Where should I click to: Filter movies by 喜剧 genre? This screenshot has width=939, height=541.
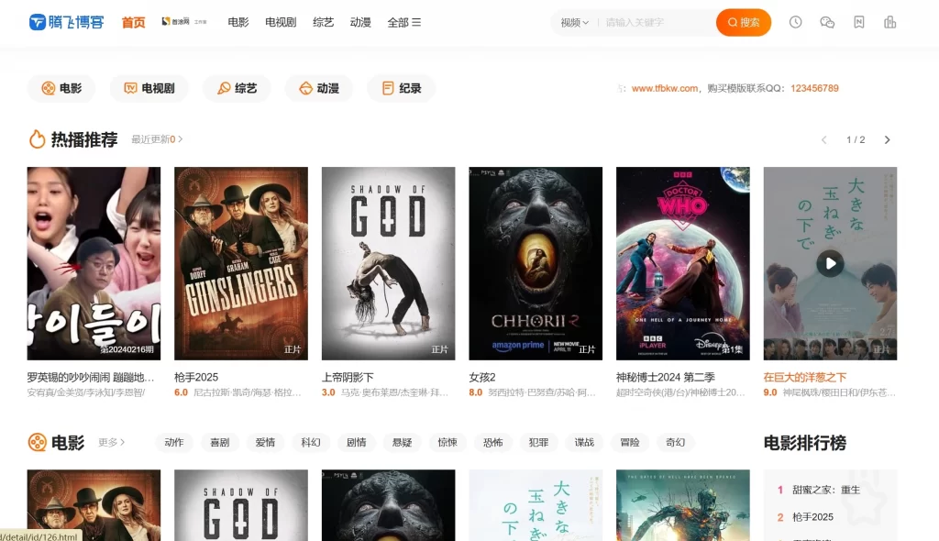click(x=219, y=442)
